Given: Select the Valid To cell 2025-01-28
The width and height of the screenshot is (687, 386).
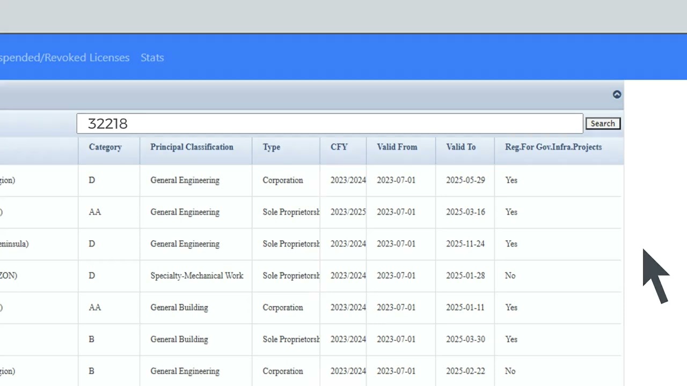Looking at the screenshot, I should point(465,276).
